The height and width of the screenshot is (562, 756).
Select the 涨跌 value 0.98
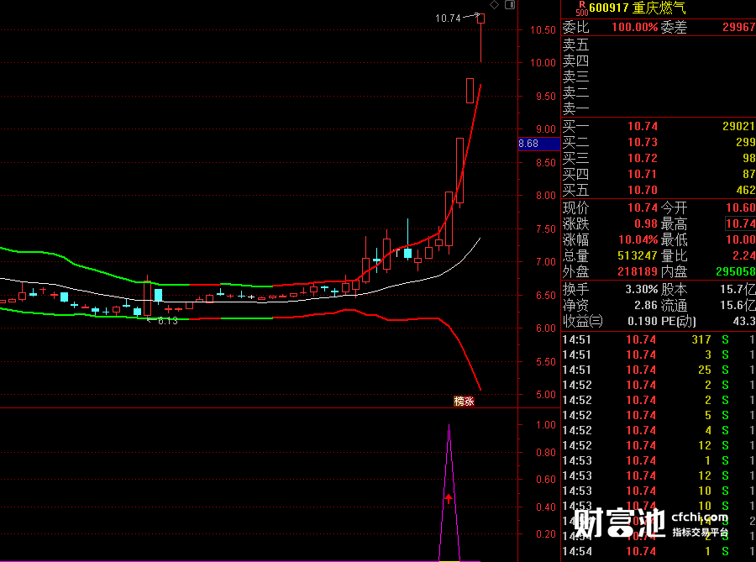click(x=646, y=223)
